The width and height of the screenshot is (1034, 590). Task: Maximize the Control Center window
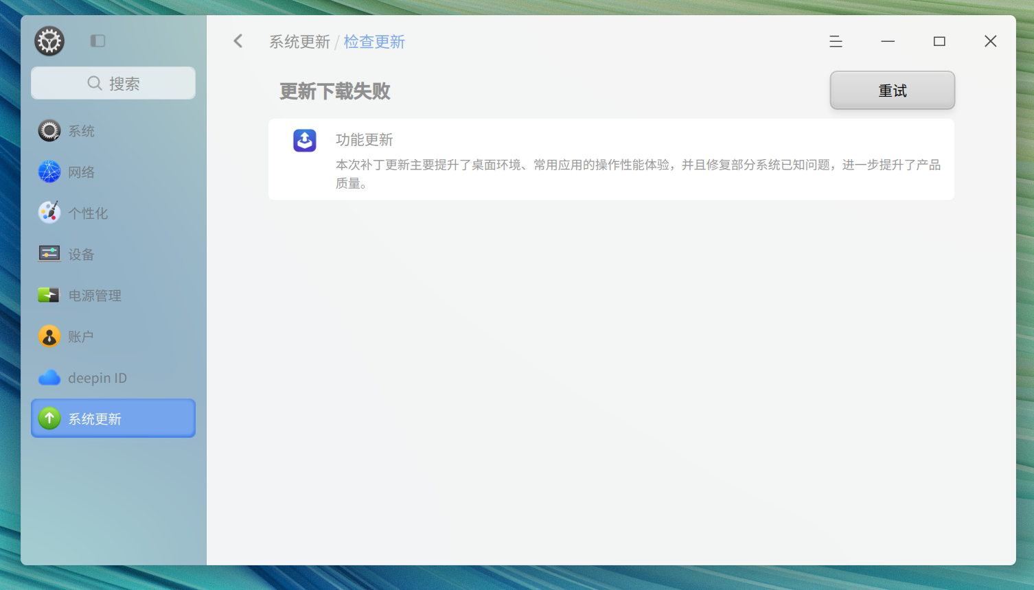tap(939, 41)
